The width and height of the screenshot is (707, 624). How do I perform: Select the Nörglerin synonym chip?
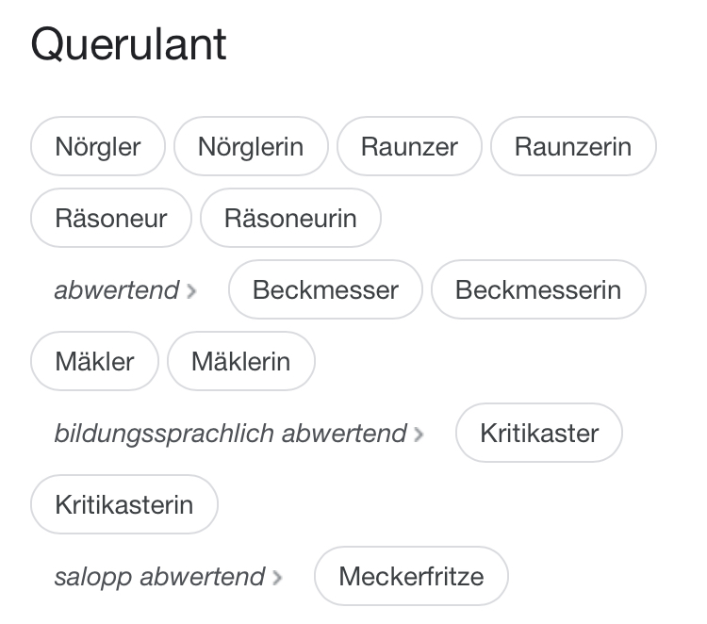tap(251, 147)
